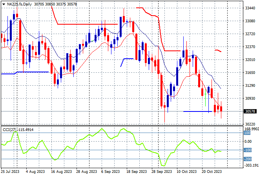Click the dropdown triangle beside NK225.fs
259x176 pixels.
[4, 4]
